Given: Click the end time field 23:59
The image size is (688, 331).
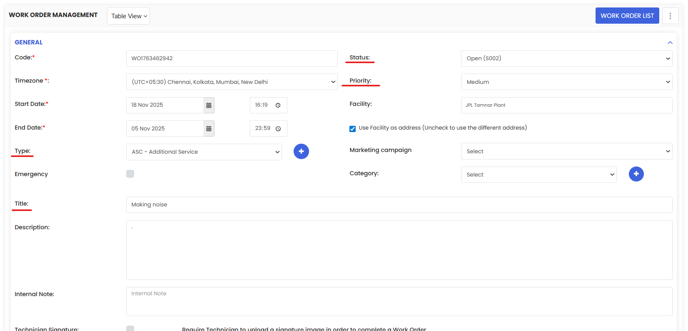Looking at the screenshot, I should 269,129.
